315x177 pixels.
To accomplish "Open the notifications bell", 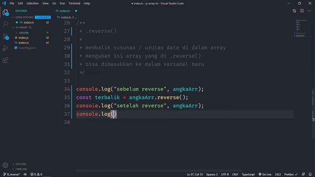I will (310, 175).
